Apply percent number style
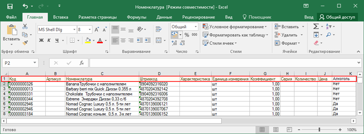364x134 pixels. pos(187,35)
